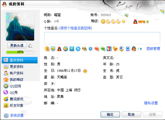Viewport: 165px width, 120px height.
Task: Open the white T shield icon
Action: click(x=90, y=49)
